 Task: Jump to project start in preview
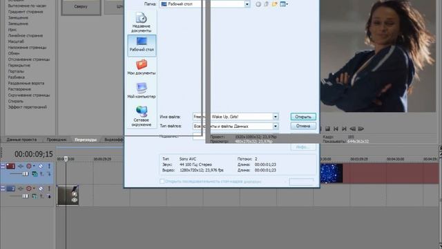pos(336,129)
